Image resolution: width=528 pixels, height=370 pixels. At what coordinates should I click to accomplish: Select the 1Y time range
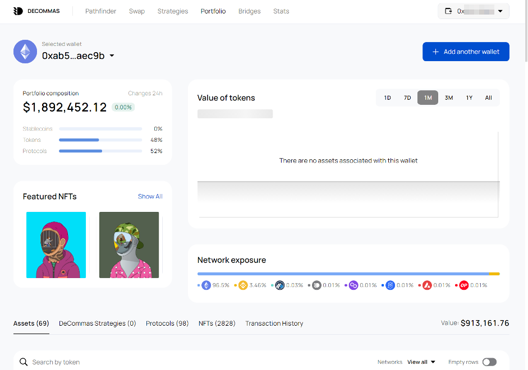(469, 98)
